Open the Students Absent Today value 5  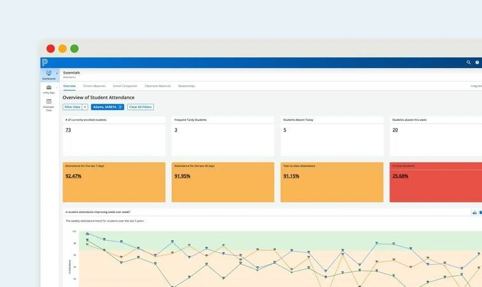pos(284,130)
